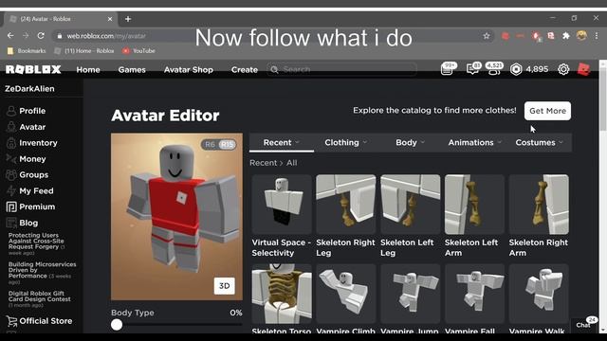Click the Body Type slider handle
Viewport: 607px width, 341px height.
(117, 325)
